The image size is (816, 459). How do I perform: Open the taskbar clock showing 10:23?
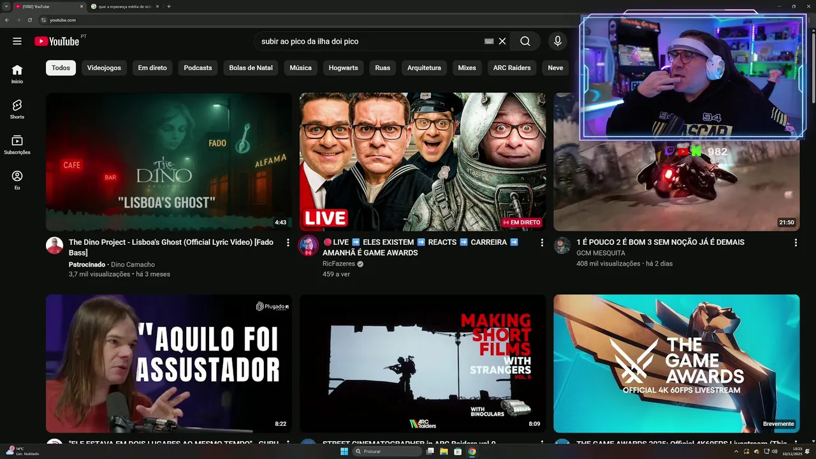pyautogui.click(x=792, y=451)
